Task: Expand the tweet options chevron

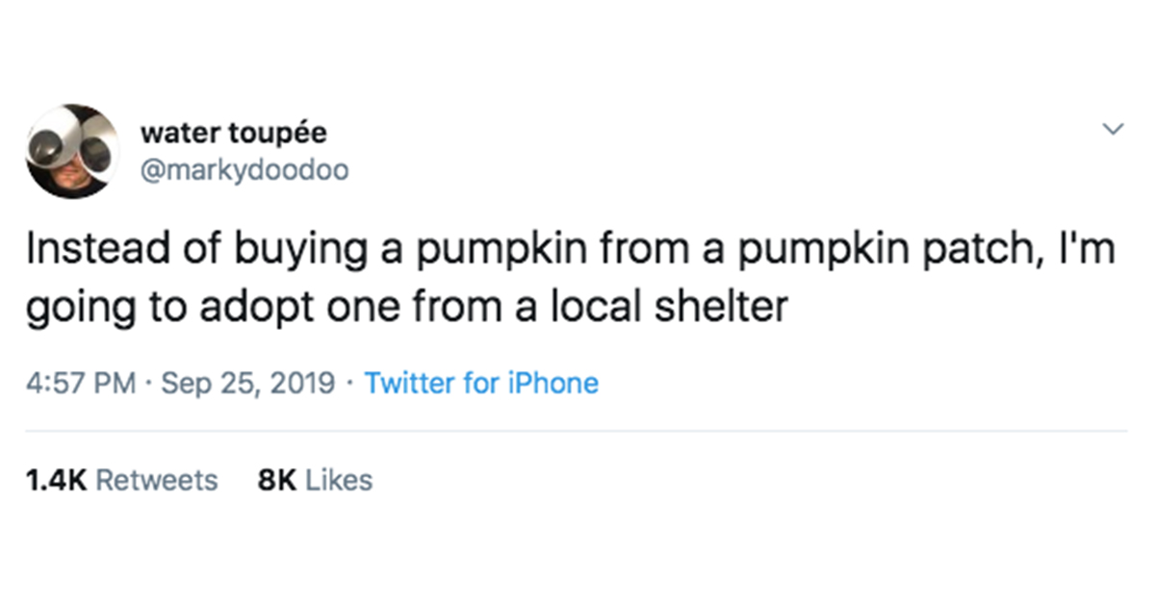Action: coord(1114,129)
